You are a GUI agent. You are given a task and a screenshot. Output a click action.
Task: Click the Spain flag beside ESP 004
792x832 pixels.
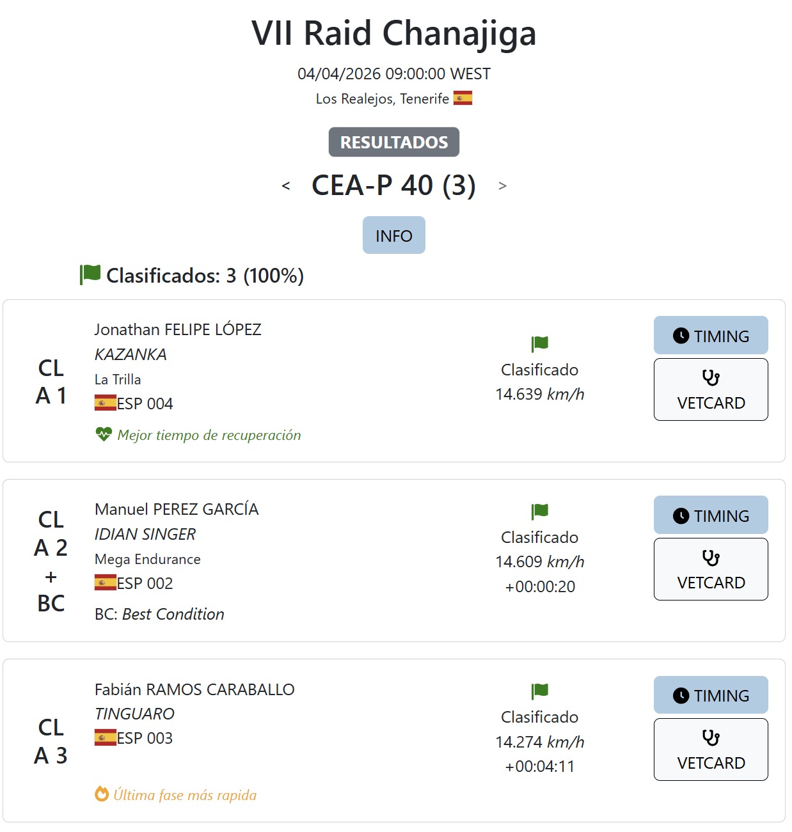coord(106,403)
